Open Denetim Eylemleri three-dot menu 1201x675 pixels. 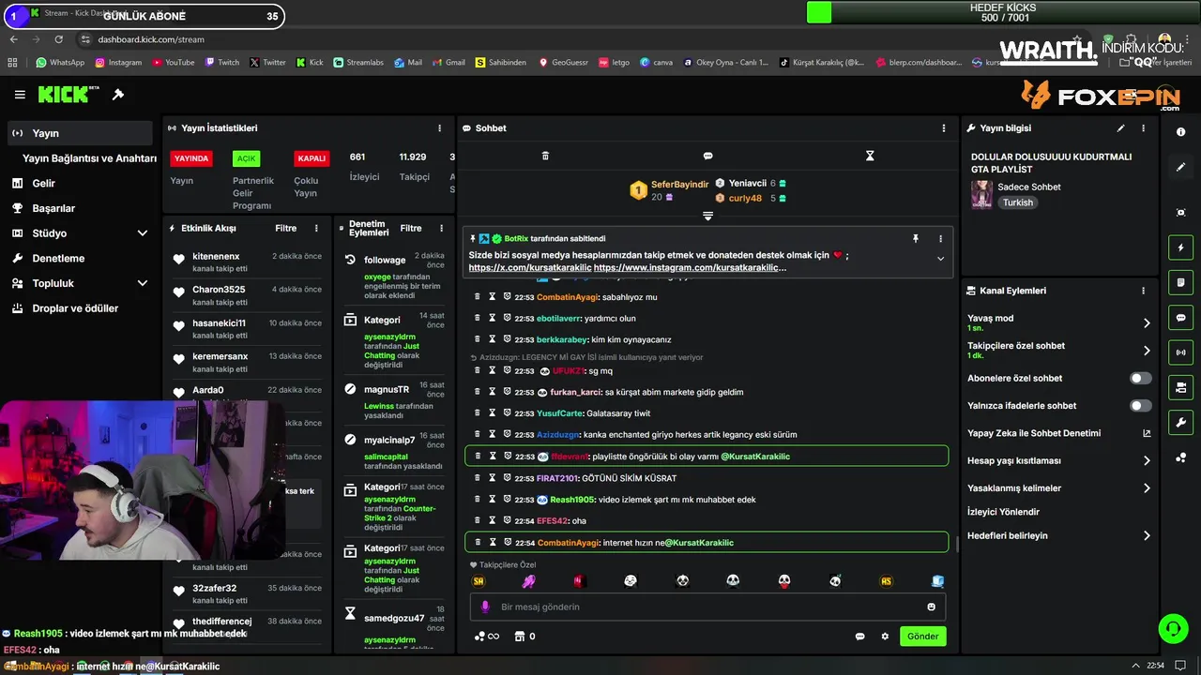coord(439,228)
